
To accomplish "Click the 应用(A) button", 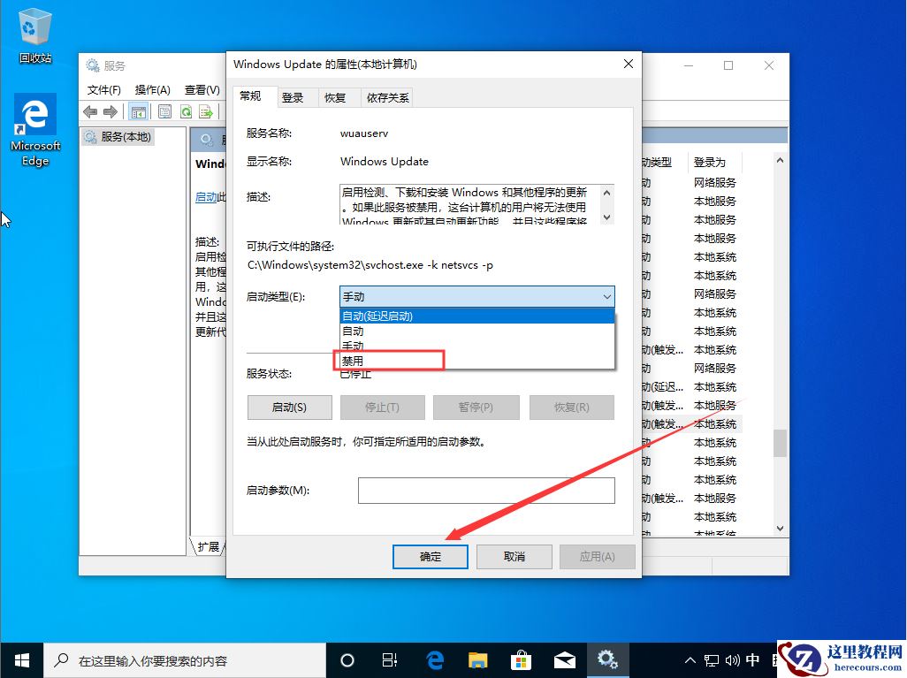I will (598, 556).
